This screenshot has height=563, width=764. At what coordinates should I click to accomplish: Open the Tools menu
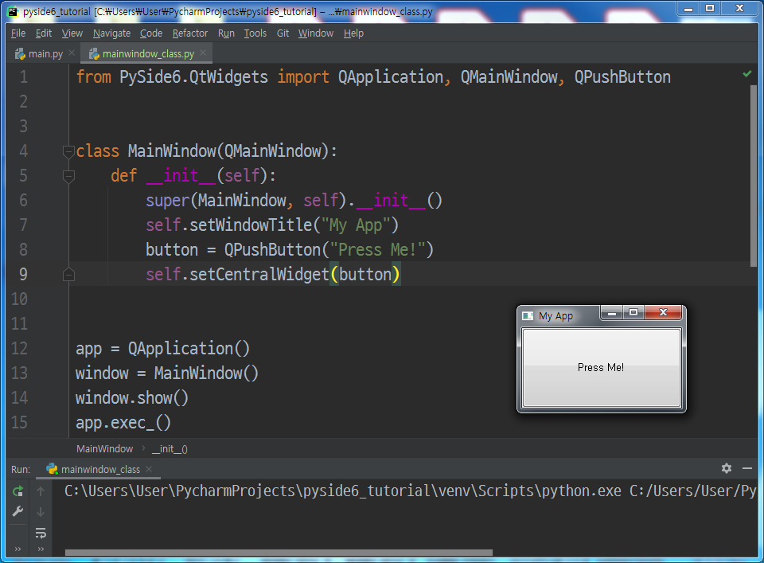[x=255, y=33]
